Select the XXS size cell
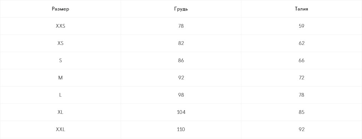The height and width of the screenshot is (139, 362). [60, 26]
